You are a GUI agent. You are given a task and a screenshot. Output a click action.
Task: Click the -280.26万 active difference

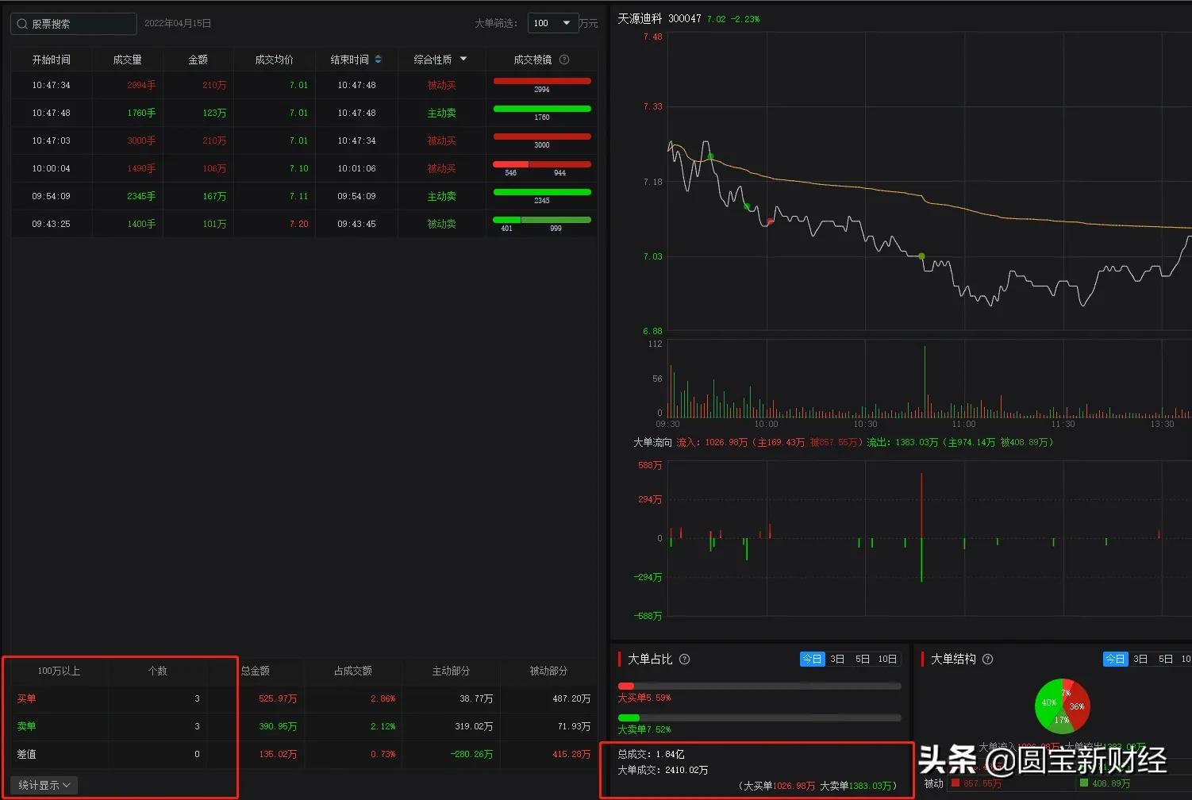pos(471,754)
